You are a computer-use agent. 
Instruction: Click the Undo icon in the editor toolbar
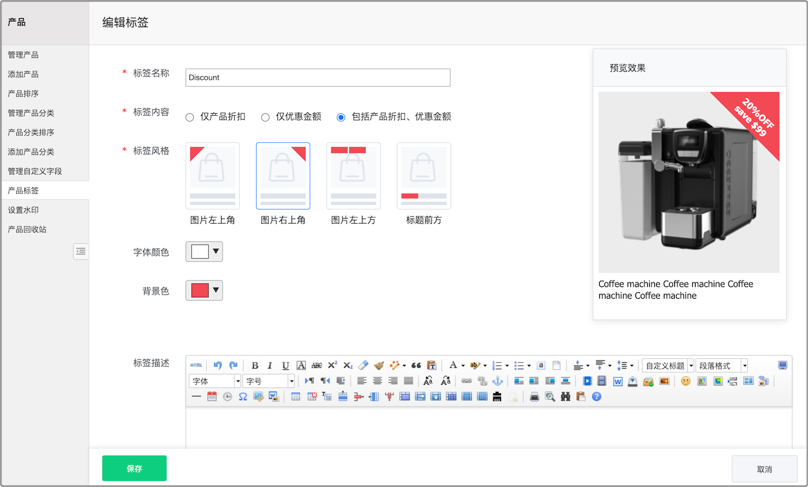217,365
